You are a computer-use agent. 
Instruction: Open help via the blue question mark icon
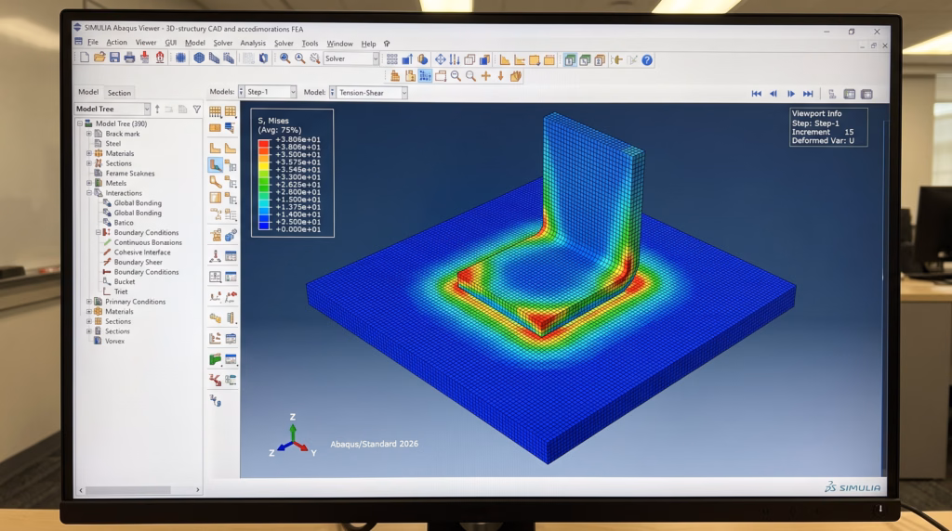(x=647, y=60)
